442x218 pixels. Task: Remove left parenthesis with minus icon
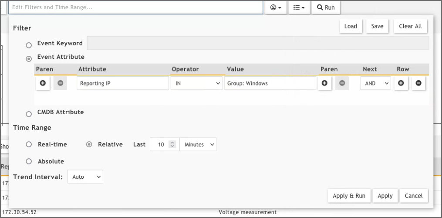pyautogui.click(x=60, y=83)
